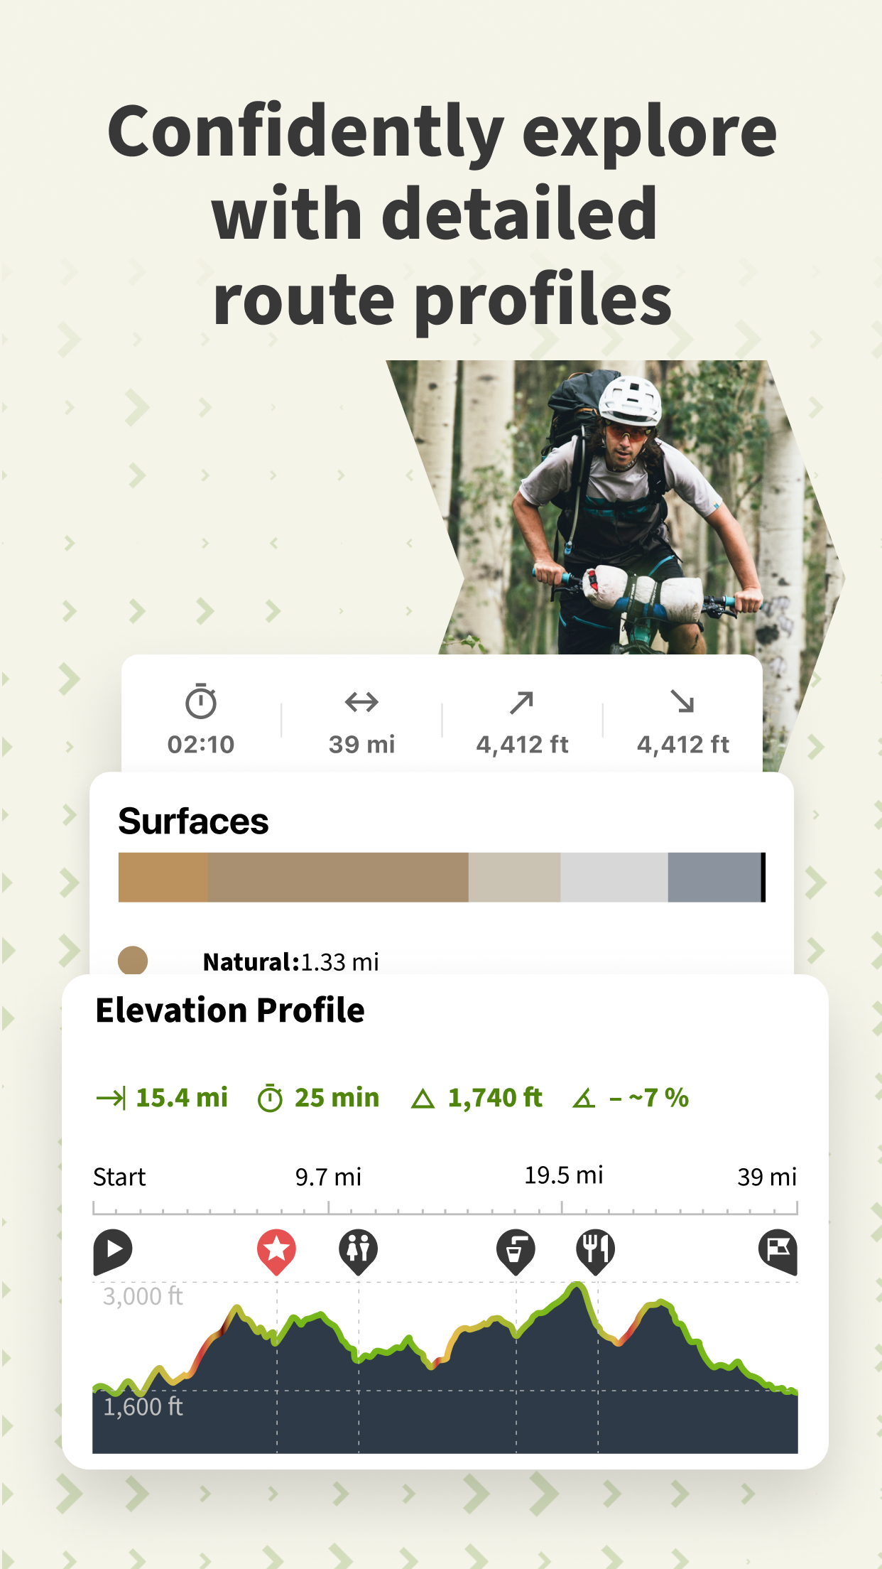
Task: Tap the Natural surface legend dot
Action: coord(133,961)
